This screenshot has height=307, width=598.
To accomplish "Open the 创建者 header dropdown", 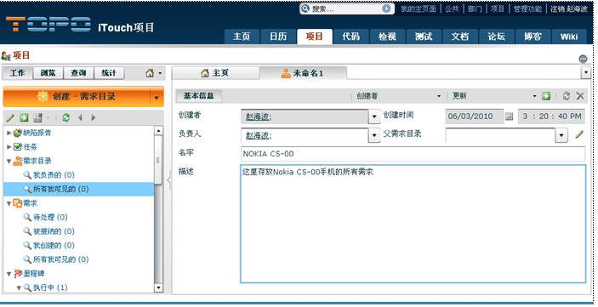I will pos(439,96).
